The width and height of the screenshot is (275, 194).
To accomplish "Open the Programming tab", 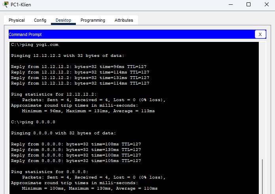I will pos(93,20).
